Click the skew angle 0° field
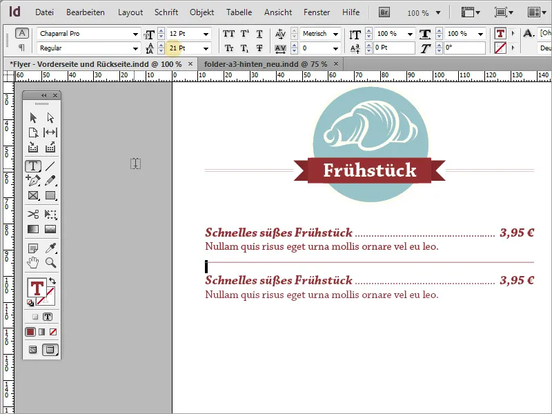This screenshot has height=414, width=552. (x=464, y=48)
